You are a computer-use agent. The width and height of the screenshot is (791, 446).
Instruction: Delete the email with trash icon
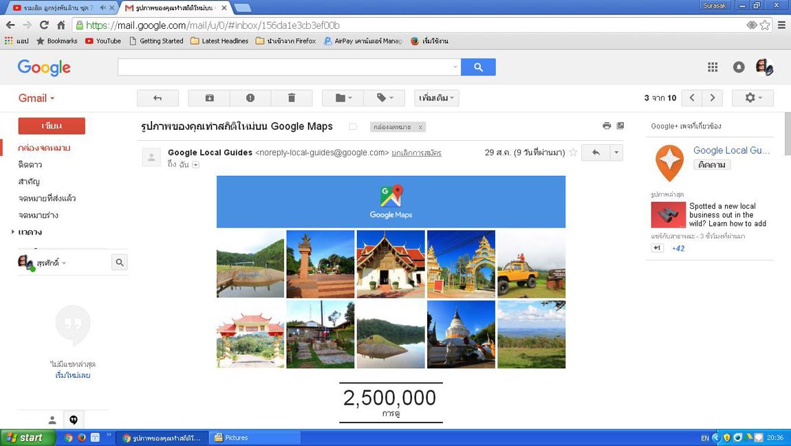[292, 98]
